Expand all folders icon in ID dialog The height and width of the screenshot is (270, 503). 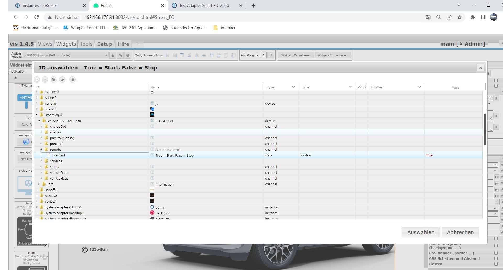coord(62,79)
